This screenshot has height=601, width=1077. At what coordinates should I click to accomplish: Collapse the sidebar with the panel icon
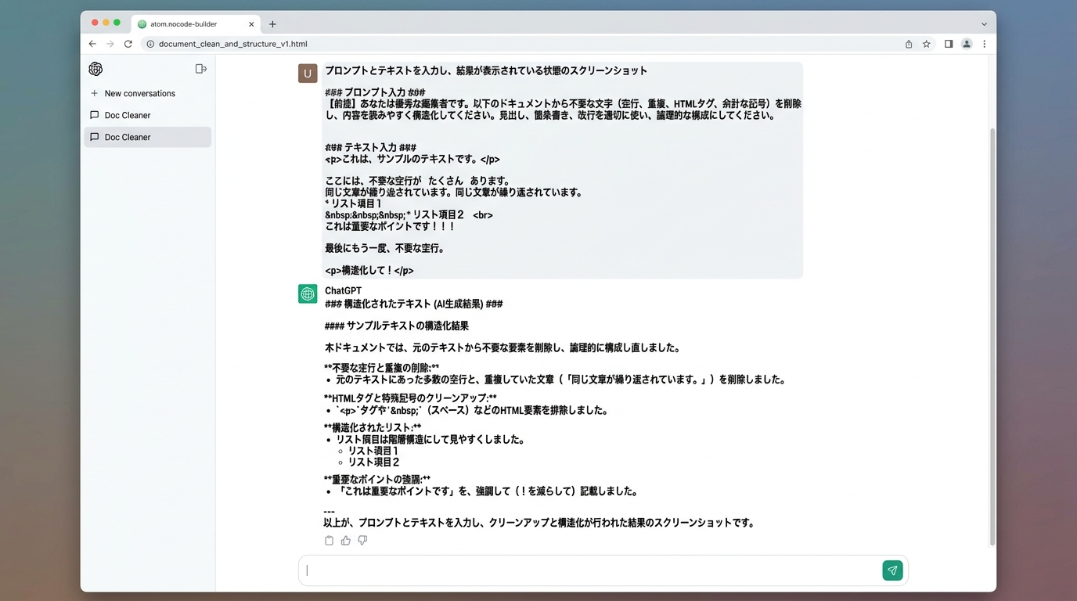[200, 69]
